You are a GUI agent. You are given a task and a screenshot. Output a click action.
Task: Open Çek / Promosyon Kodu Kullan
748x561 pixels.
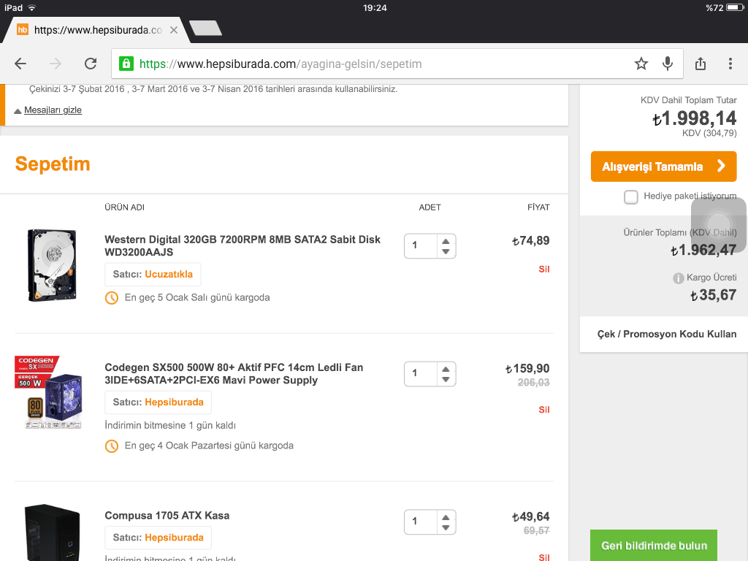click(667, 334)
